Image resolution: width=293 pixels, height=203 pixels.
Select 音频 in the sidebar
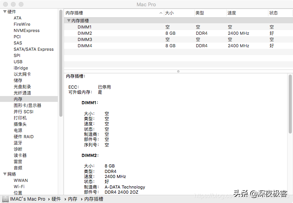click(x=18, y=168)
